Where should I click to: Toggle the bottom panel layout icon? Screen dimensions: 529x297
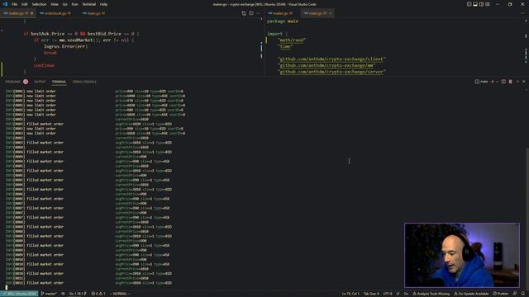(475, 4)
